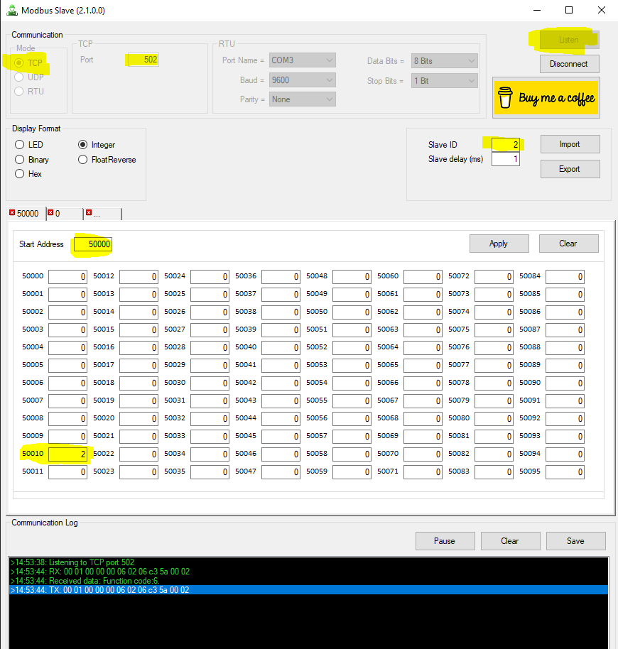This screenshot has width=618, height=649.
Task: Choose Binary display format
Action: coord(19,159)
